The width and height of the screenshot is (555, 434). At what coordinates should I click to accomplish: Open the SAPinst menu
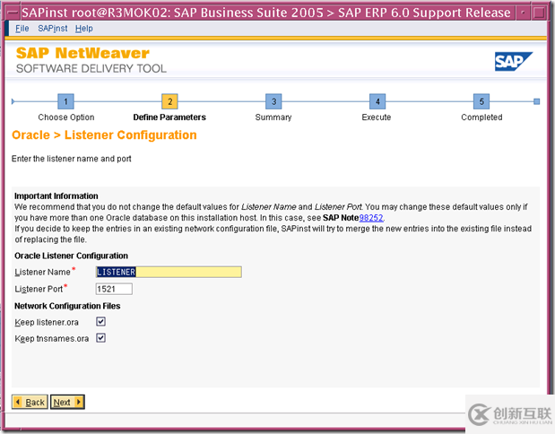53,29
